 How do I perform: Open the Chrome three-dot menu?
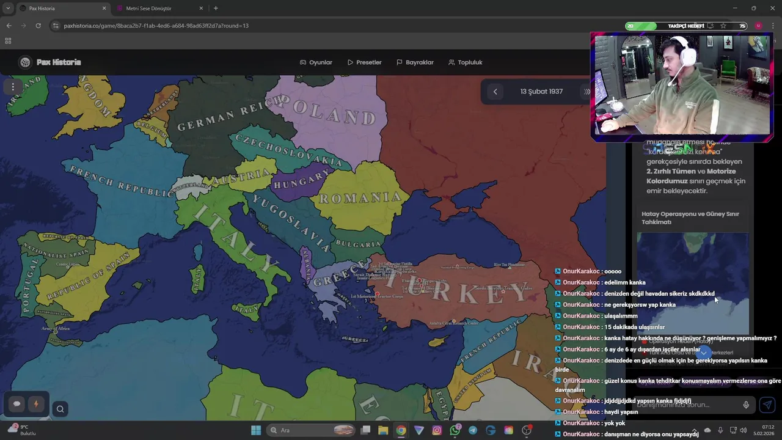click(x=773, y=26)
